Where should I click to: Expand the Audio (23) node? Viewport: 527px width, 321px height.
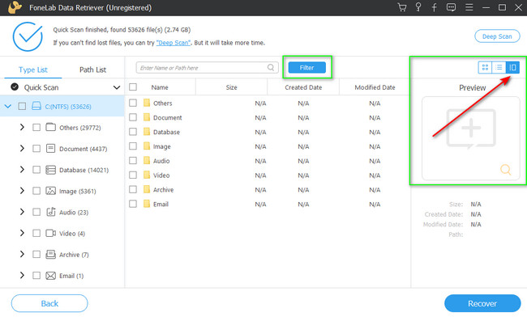tap(22, 212)
